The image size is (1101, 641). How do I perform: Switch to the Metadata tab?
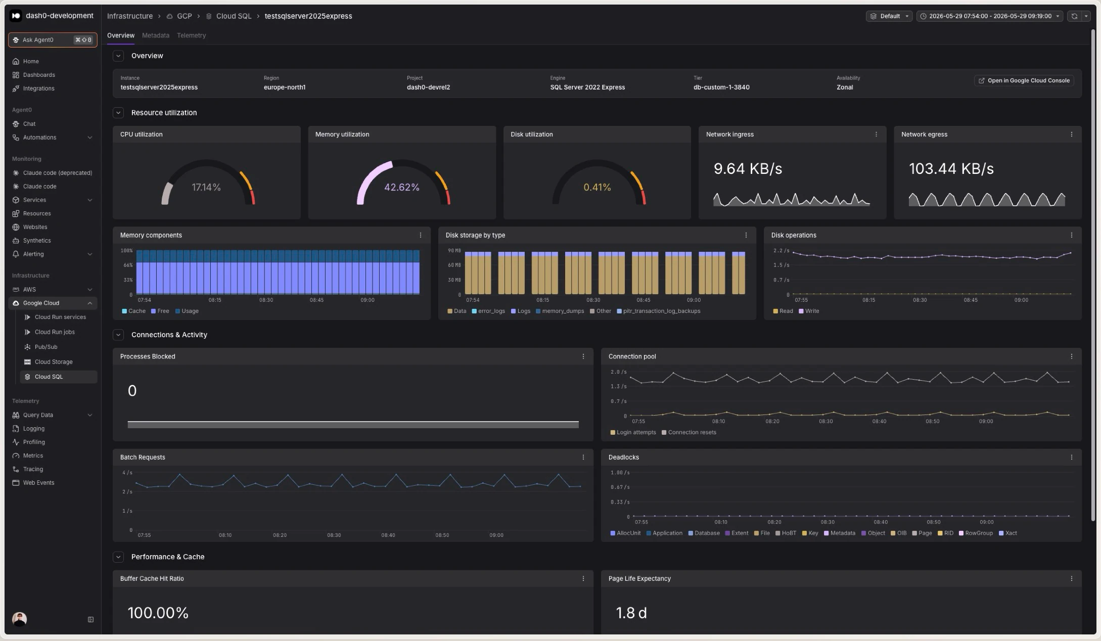[x=156, y=35]
